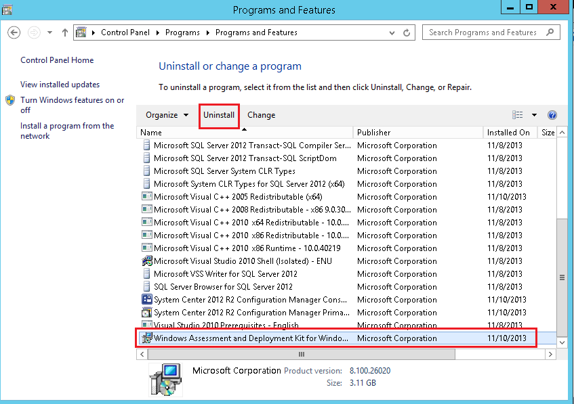
Task: Expand the view options dropdown arrow
Action: pos(534,115)
